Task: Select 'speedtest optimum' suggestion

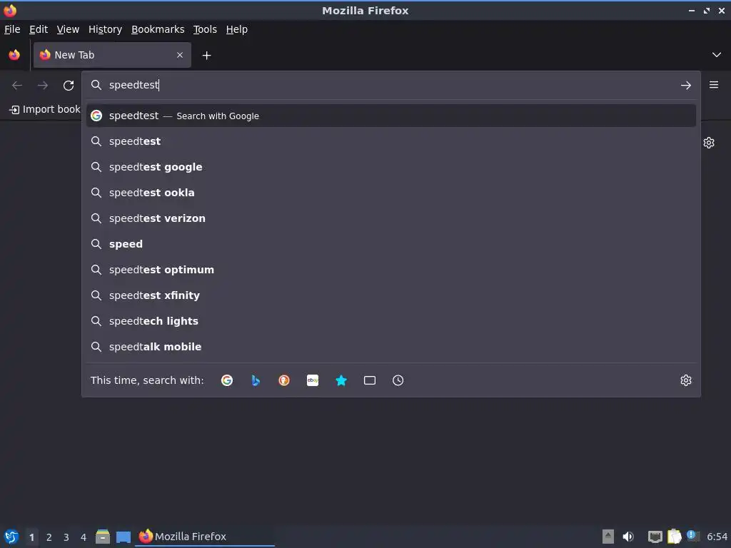Action: (391, 269)
